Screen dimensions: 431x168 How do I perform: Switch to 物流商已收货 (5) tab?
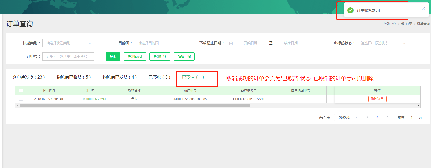74,77
